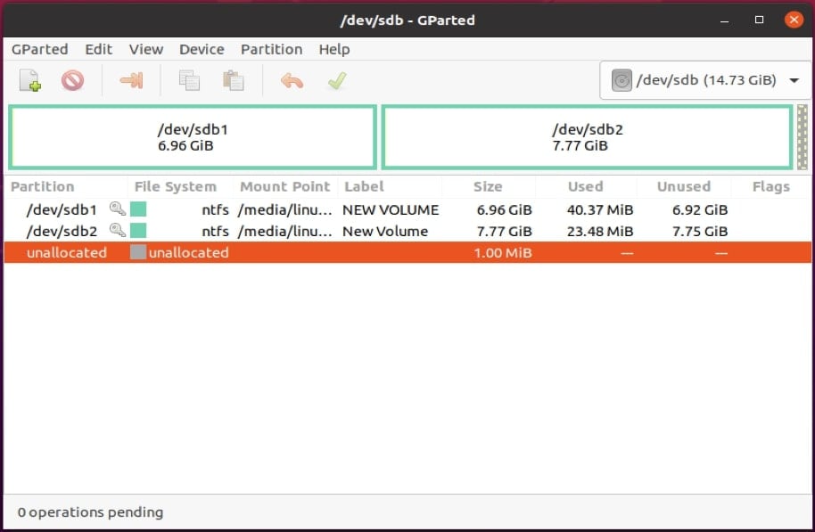Screen dimensions: 815x532
Task: Click the NEW VOLUME label cell
Action: [x=391, y=210]
